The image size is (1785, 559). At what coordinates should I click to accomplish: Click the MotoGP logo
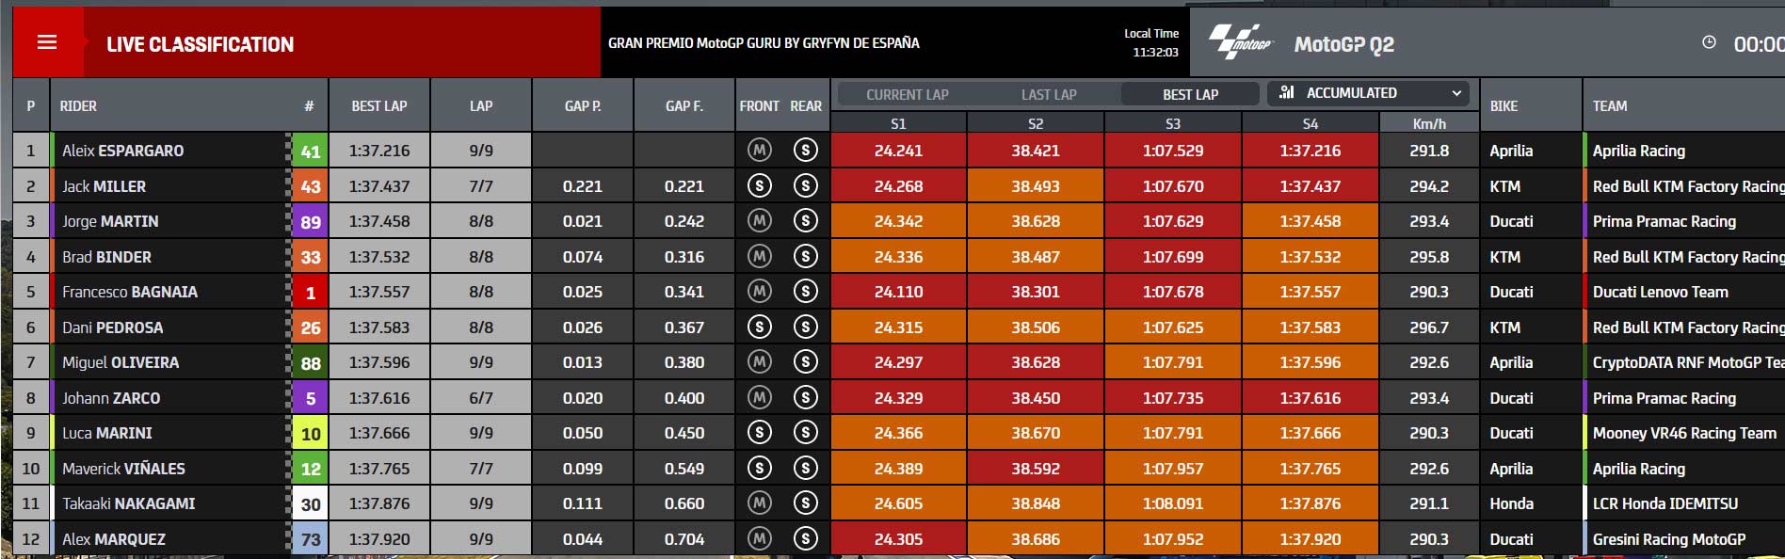pyautogui.click(x=1241, y=42)
